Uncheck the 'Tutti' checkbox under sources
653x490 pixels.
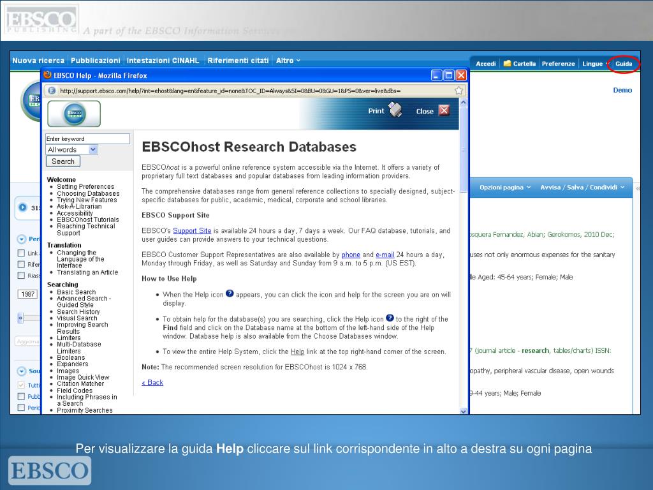[21, 385]
